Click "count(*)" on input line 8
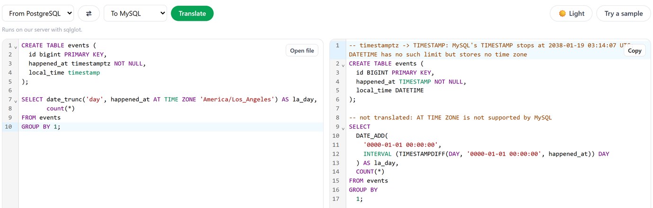The height and width of the screenshot is (208, 653). click(61, 108)
